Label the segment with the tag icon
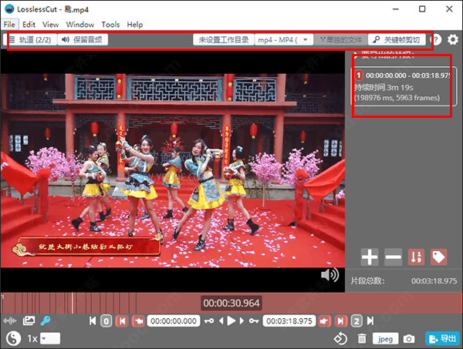Screen dimensions: 463x349 438,257
